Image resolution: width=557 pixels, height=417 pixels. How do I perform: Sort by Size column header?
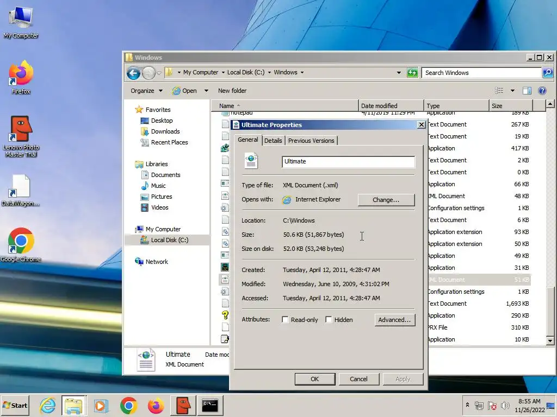click(x=511, y=106)
